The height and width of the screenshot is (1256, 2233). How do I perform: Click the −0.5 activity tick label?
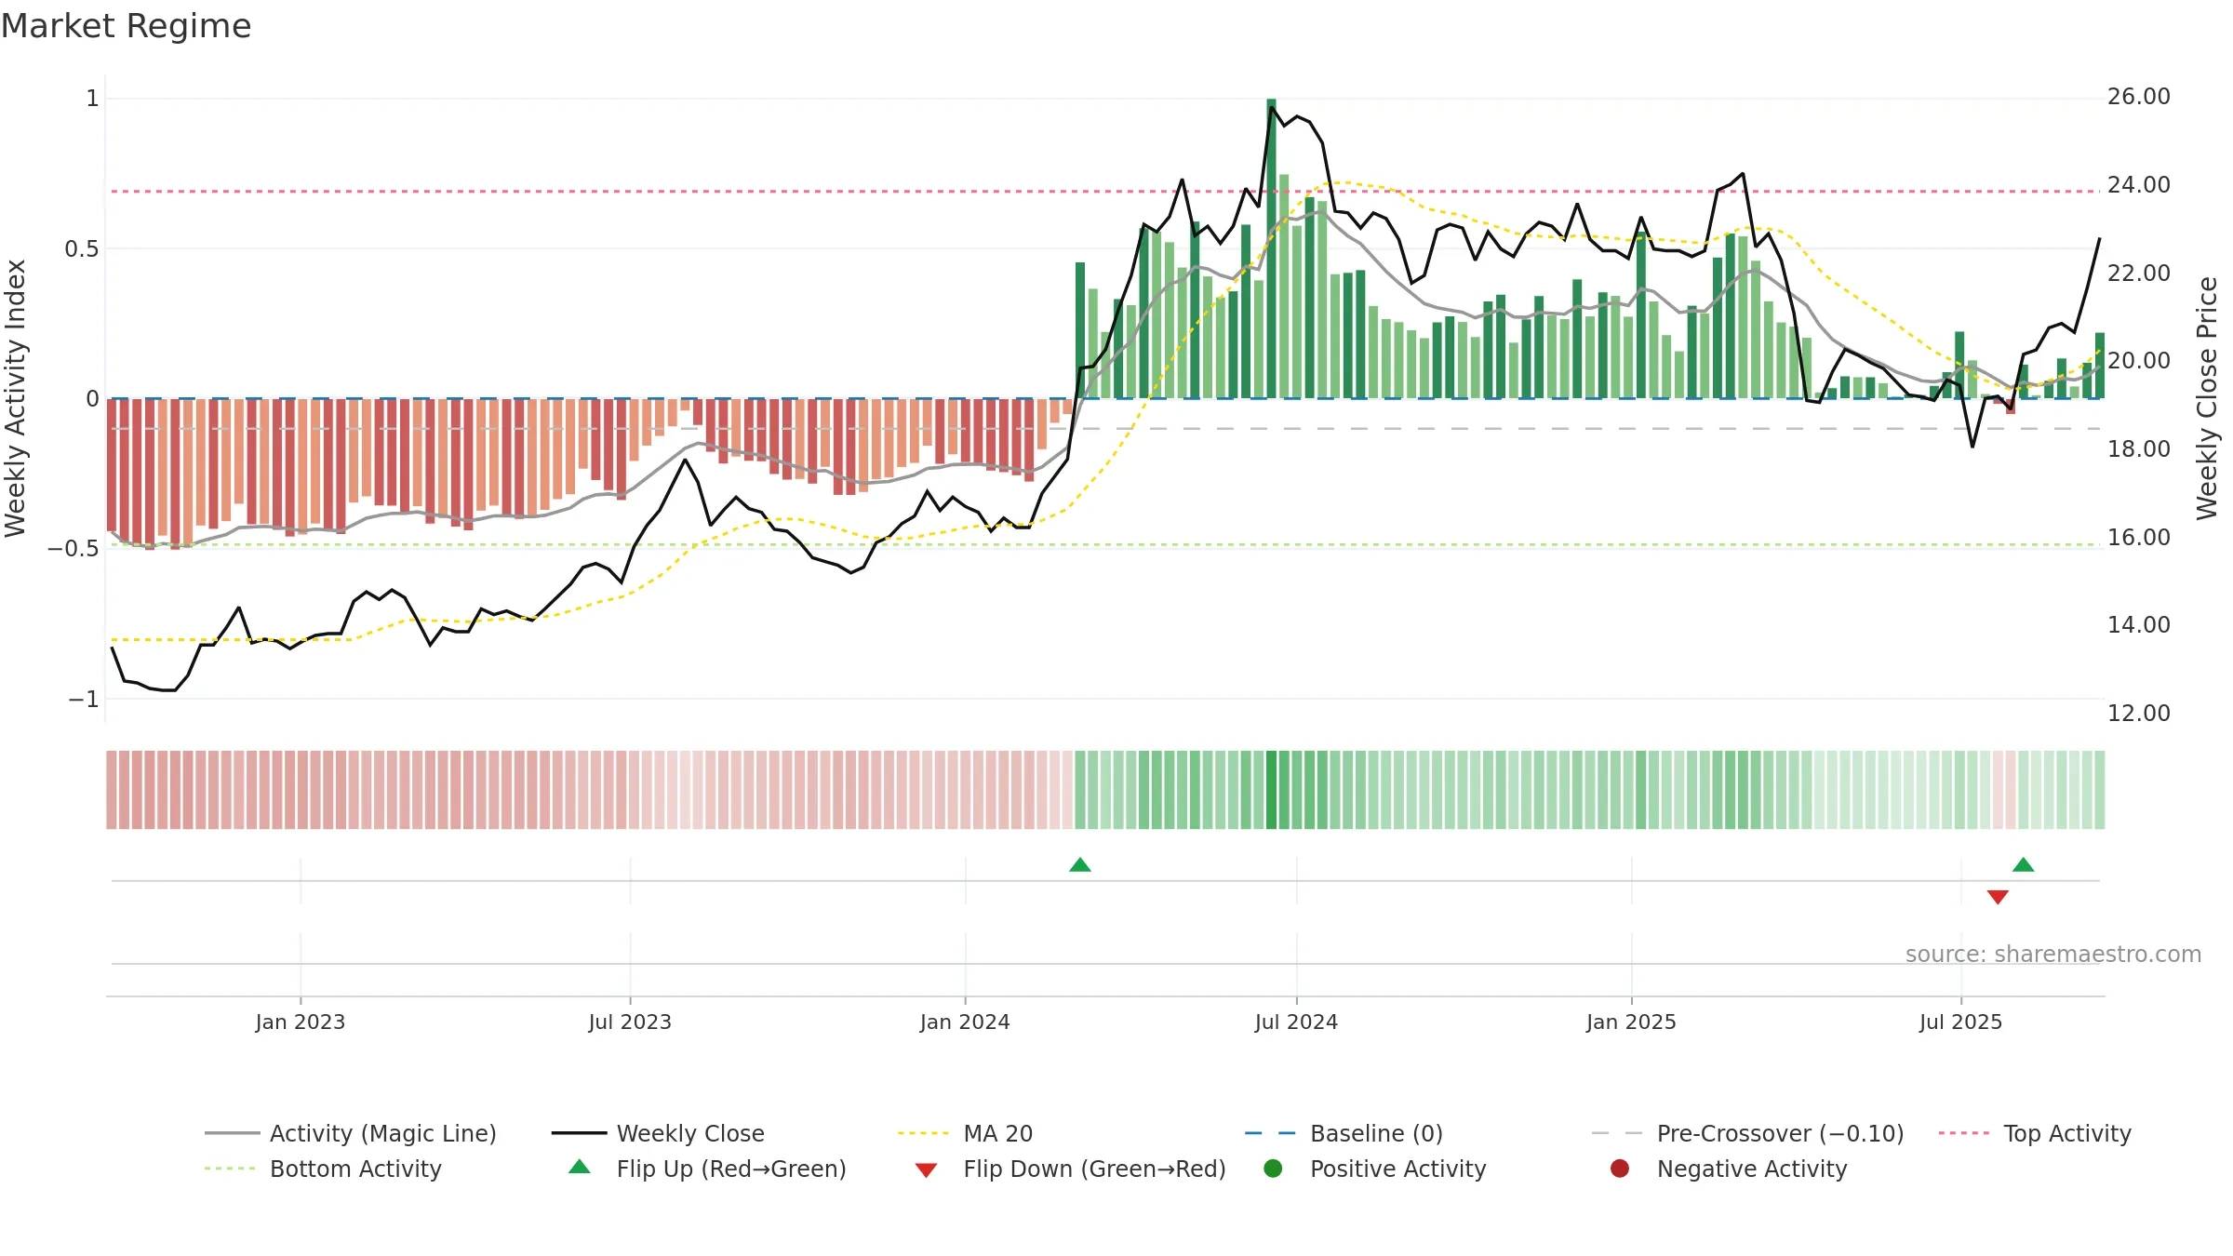click(74, 549)
